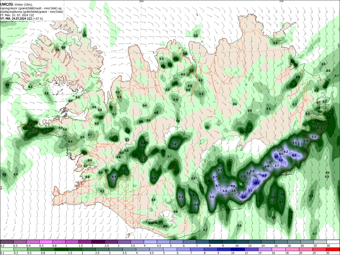
Task: Click the 7.7 precipitation value on the map
Action: point(250,191)
